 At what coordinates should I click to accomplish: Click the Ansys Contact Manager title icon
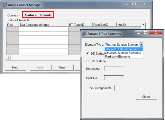[5, 5]
